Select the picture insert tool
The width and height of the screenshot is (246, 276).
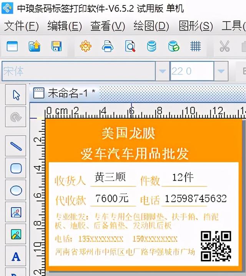(16, 234)
